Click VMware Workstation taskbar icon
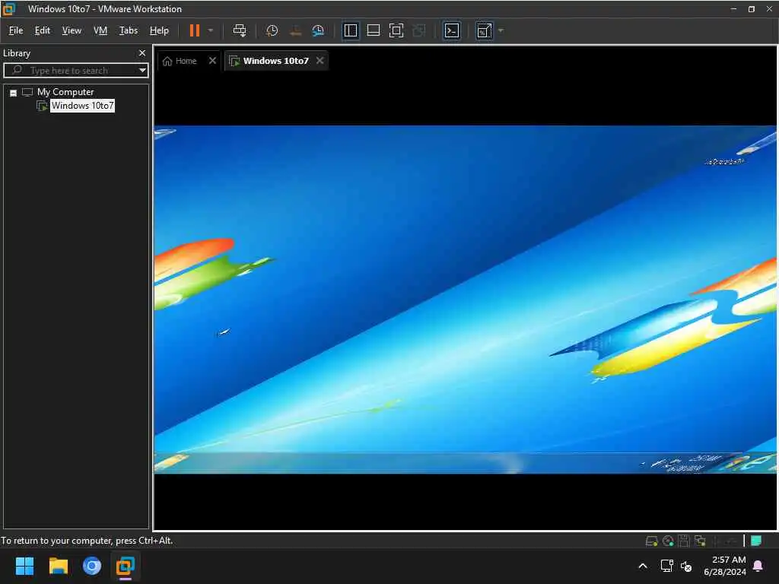The height and width of the screenshot is (584, 779). coord(126,566)
